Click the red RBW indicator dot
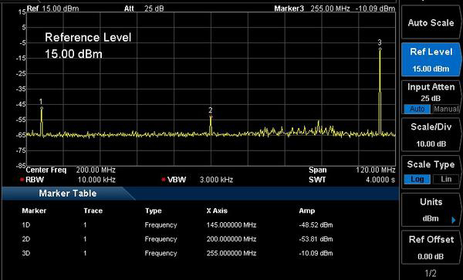 coord(22,180)
